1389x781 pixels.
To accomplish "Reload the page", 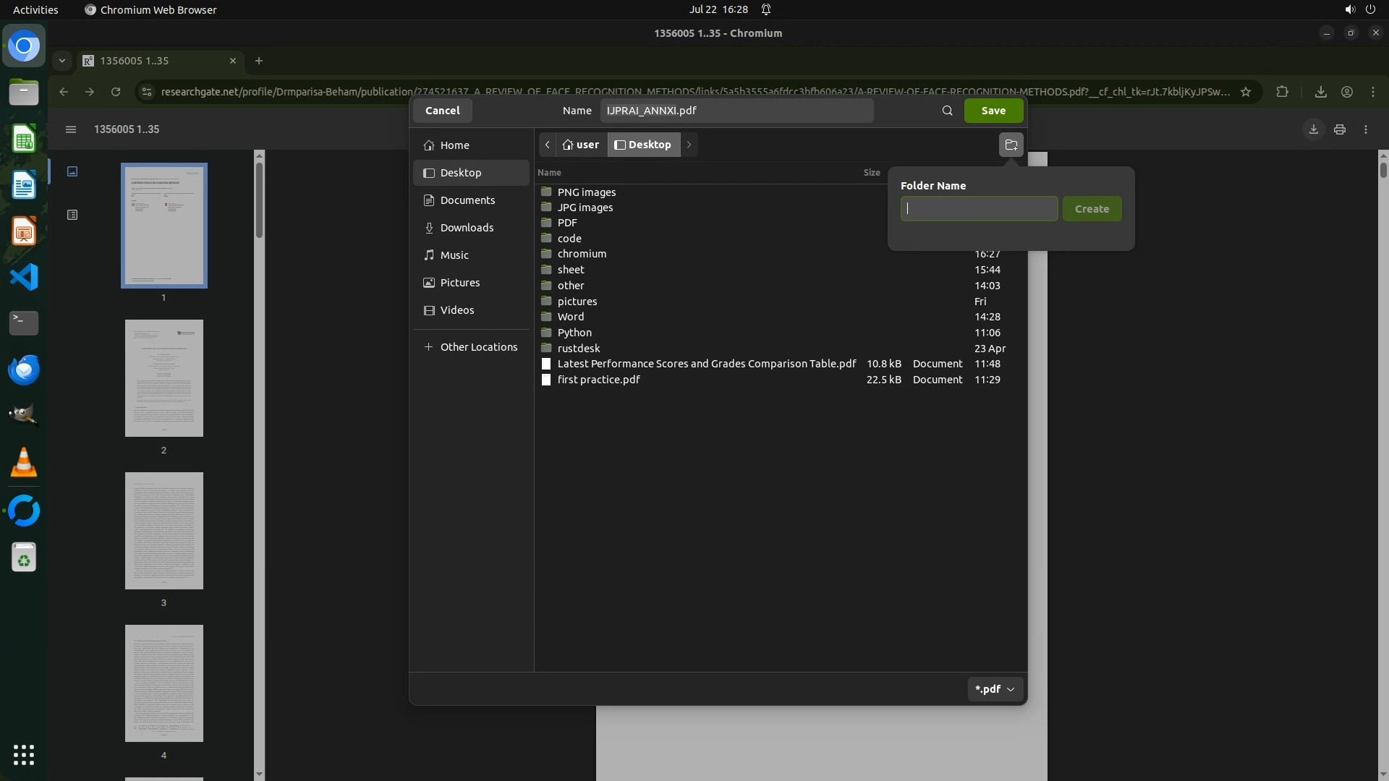I will pyautogui.click(x=116, y=92).
